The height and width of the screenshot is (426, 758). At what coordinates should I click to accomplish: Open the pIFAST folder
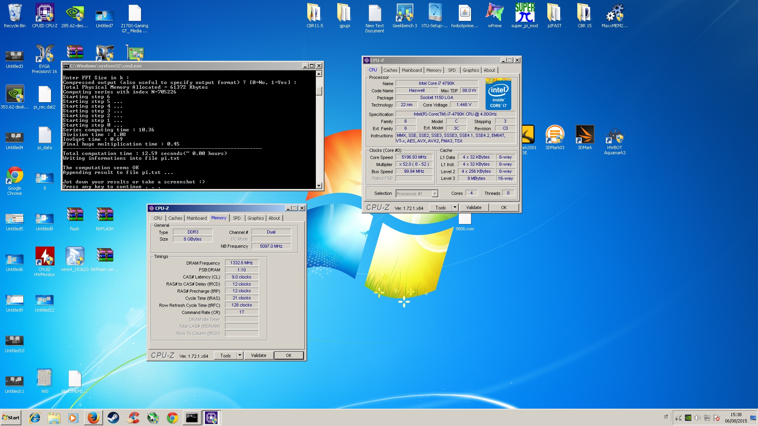point(554,16)
